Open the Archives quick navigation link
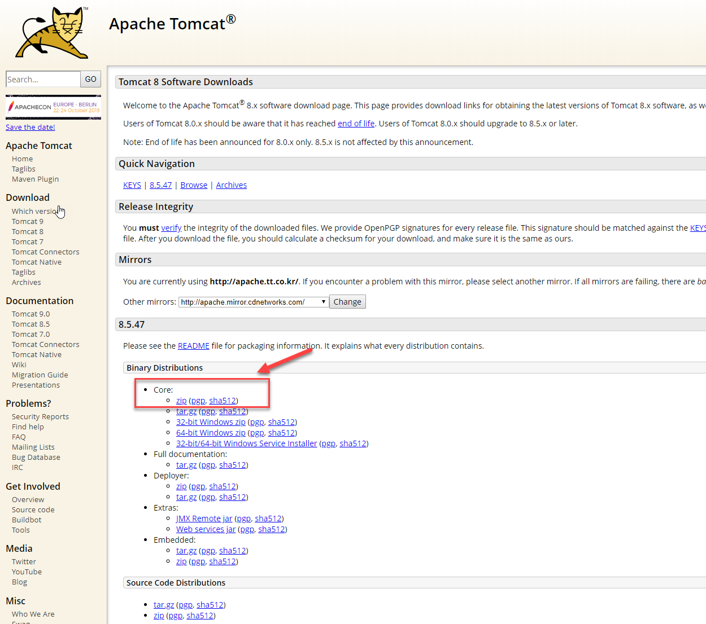This screenshot has width=706, height=624. pyautogui.click(x=232, y=185)
